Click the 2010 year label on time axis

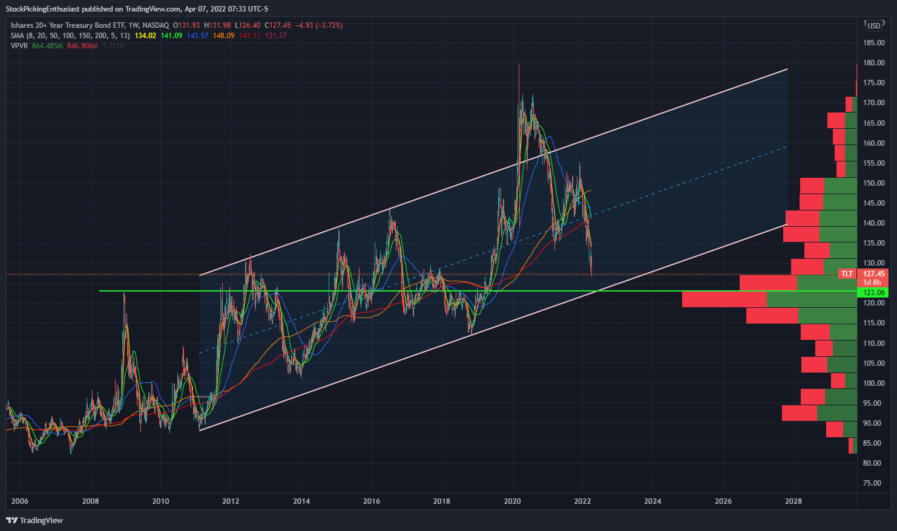click(x=160, y=501)
